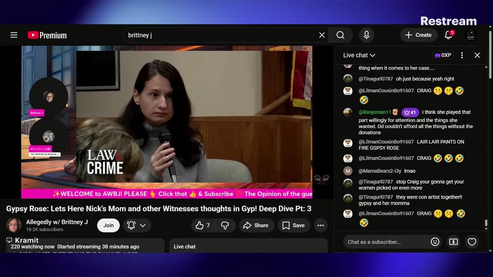Screen dimensions: 493x277
Task: Click message 'they were con artist together!!'
Action: tap(410, 200)
